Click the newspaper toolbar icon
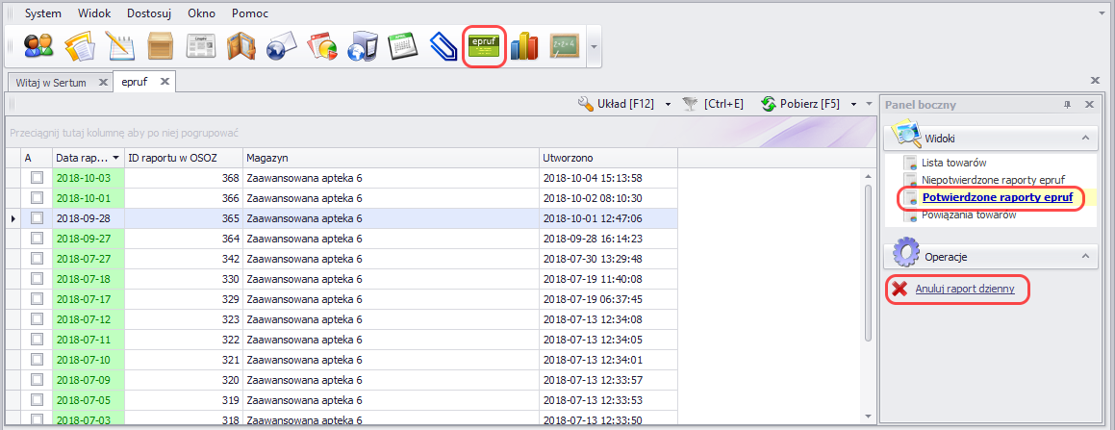Viewport: 1115px width, 430px height. (200, 46)
